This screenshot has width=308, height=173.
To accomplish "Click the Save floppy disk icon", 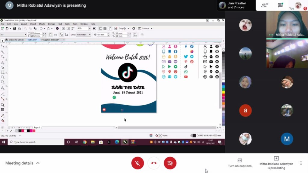I will click(14, 29).
